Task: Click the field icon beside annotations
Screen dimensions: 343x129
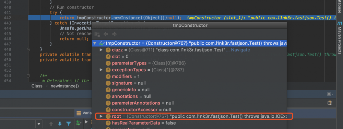Action: tap(108, 96)
